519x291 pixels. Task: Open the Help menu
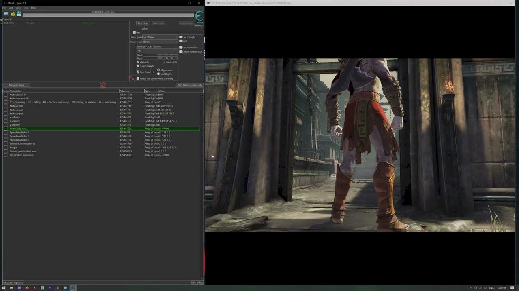pyautogui.click(x=34, y=8)
